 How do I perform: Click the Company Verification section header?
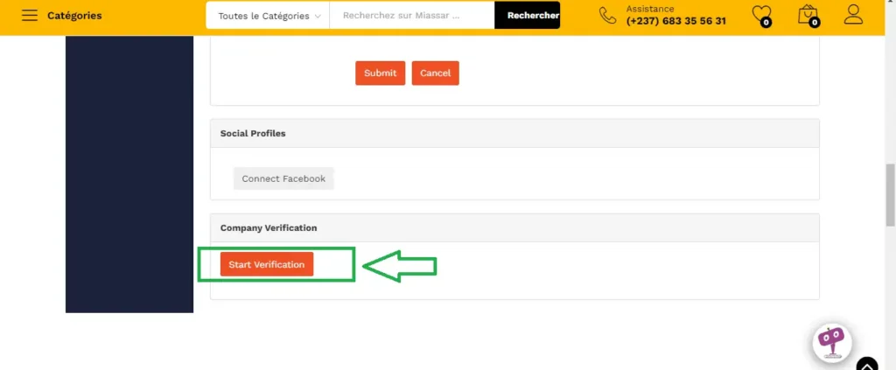(269, 228)
